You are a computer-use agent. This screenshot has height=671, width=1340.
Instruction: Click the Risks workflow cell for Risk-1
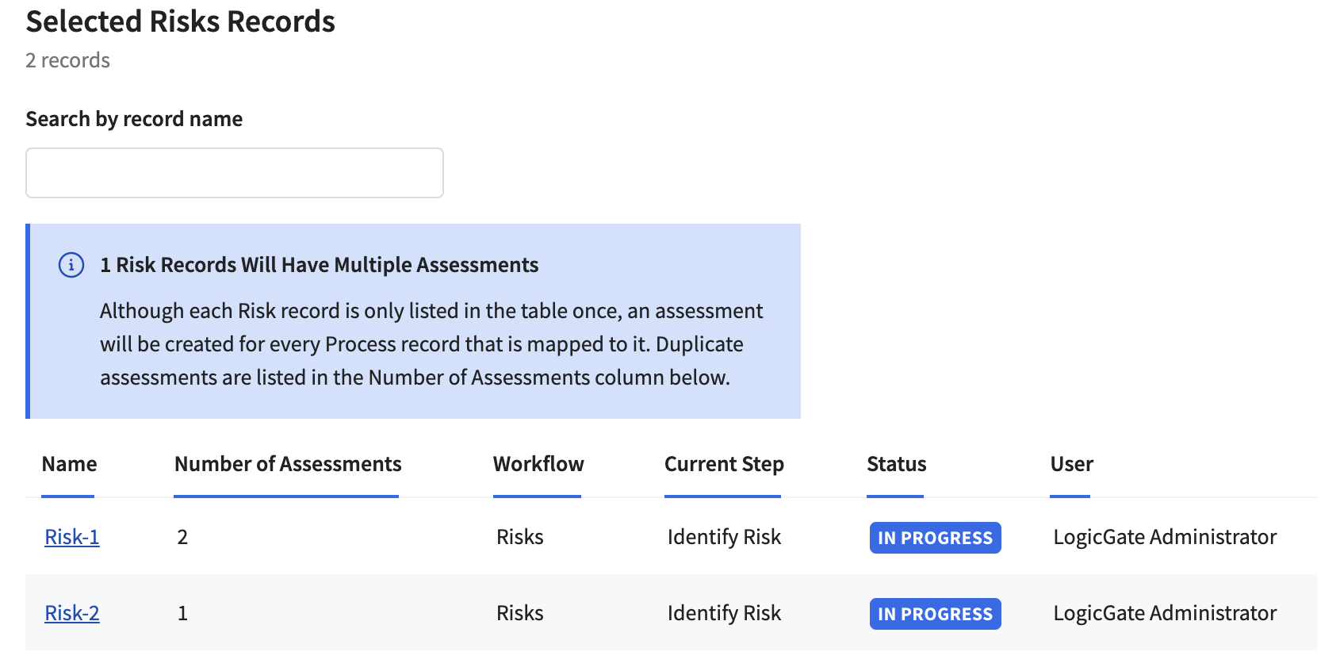click(519, 537)
